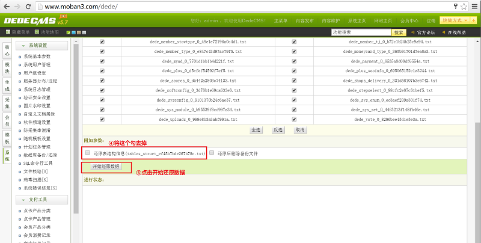Click the 搜索 search button
This screenshot has width=481, height=243.
click(399, 32)
